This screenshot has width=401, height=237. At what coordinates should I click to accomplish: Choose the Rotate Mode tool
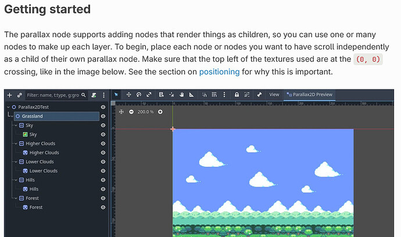click(x=139, y=95)
